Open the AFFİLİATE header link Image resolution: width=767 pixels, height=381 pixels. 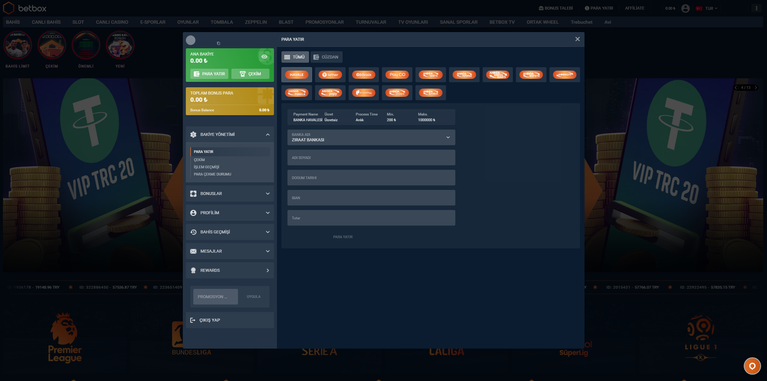tap(635, 8)
